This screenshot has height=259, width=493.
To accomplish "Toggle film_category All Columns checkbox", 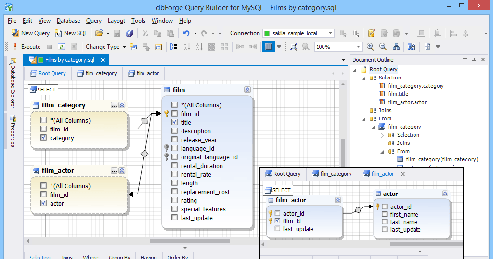I will [x=44, y=120].
